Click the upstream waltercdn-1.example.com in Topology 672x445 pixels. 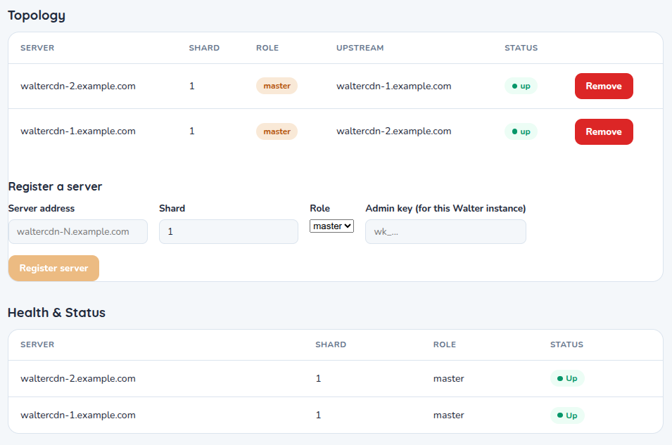[x=394, y=86]
